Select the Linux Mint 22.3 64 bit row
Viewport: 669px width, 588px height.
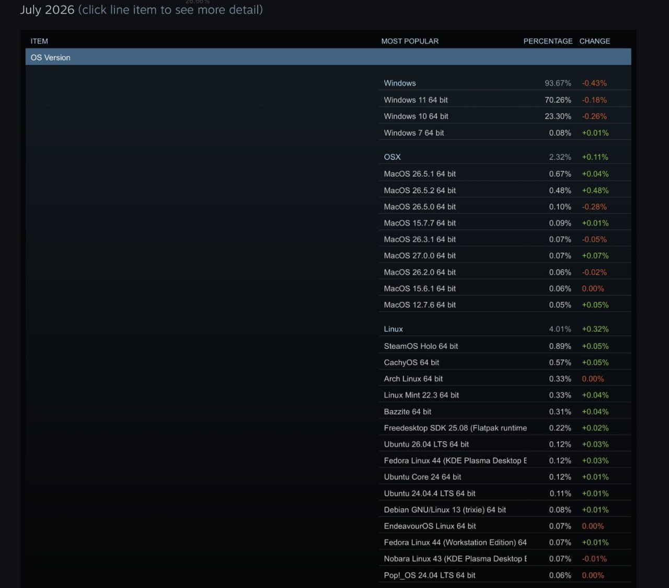(505, 395)
